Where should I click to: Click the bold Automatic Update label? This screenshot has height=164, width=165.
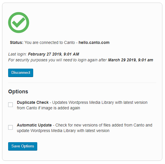coord(34,125)
